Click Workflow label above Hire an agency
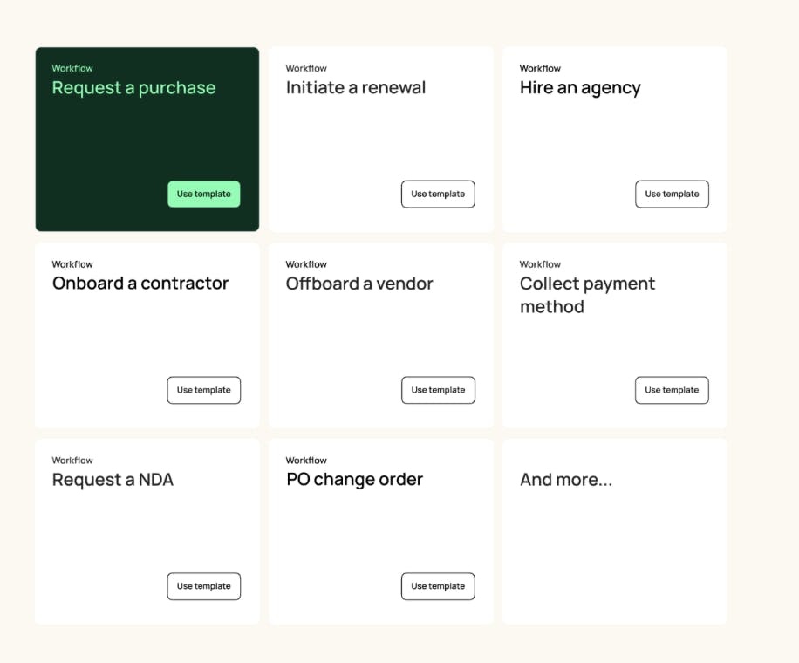The width and height of the screenshot is (799, 663). point(540,68)
